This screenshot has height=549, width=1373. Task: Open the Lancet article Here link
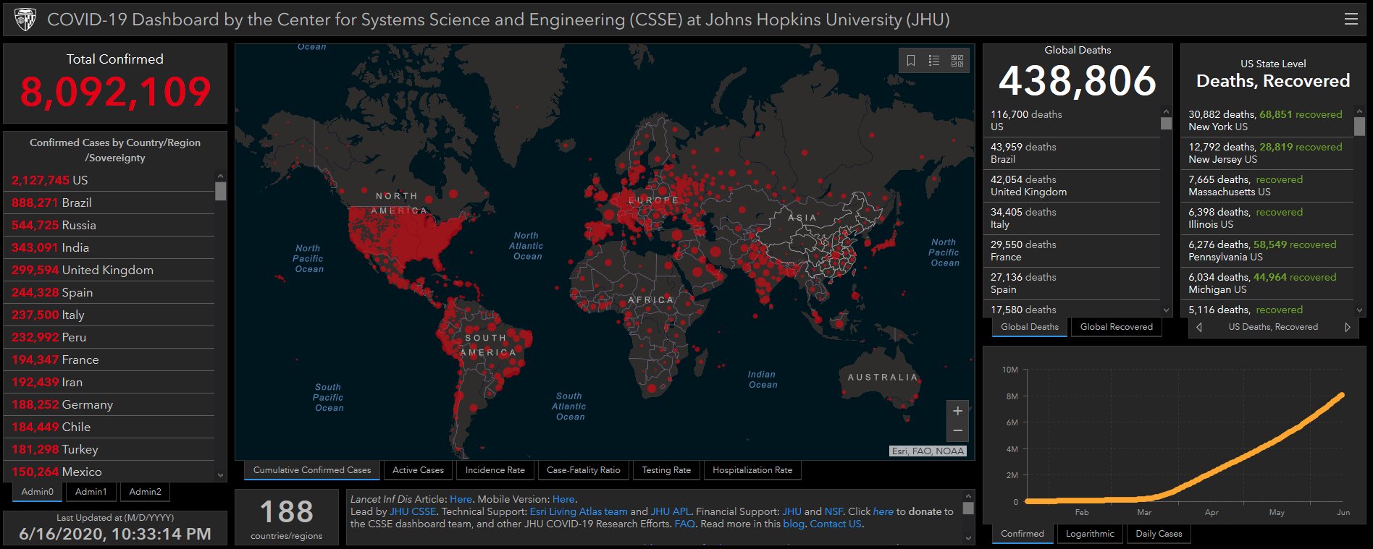461,499
